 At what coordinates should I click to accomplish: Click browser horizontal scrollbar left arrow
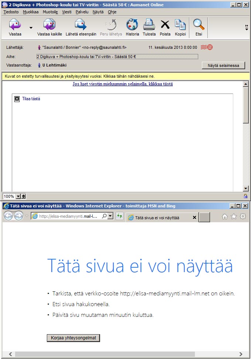coord(10,354)
